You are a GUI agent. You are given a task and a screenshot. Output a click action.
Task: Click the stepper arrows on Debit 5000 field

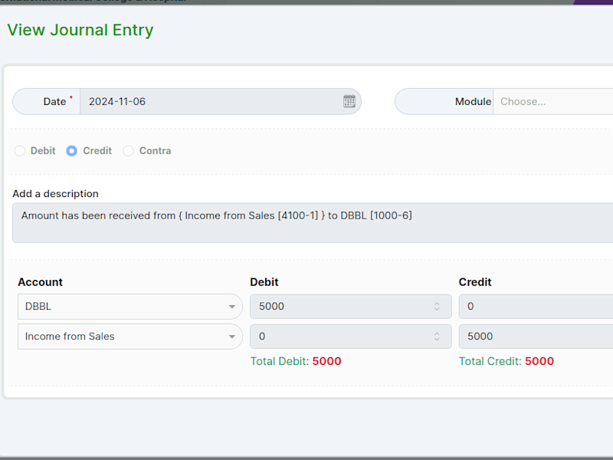pos(437,306)
